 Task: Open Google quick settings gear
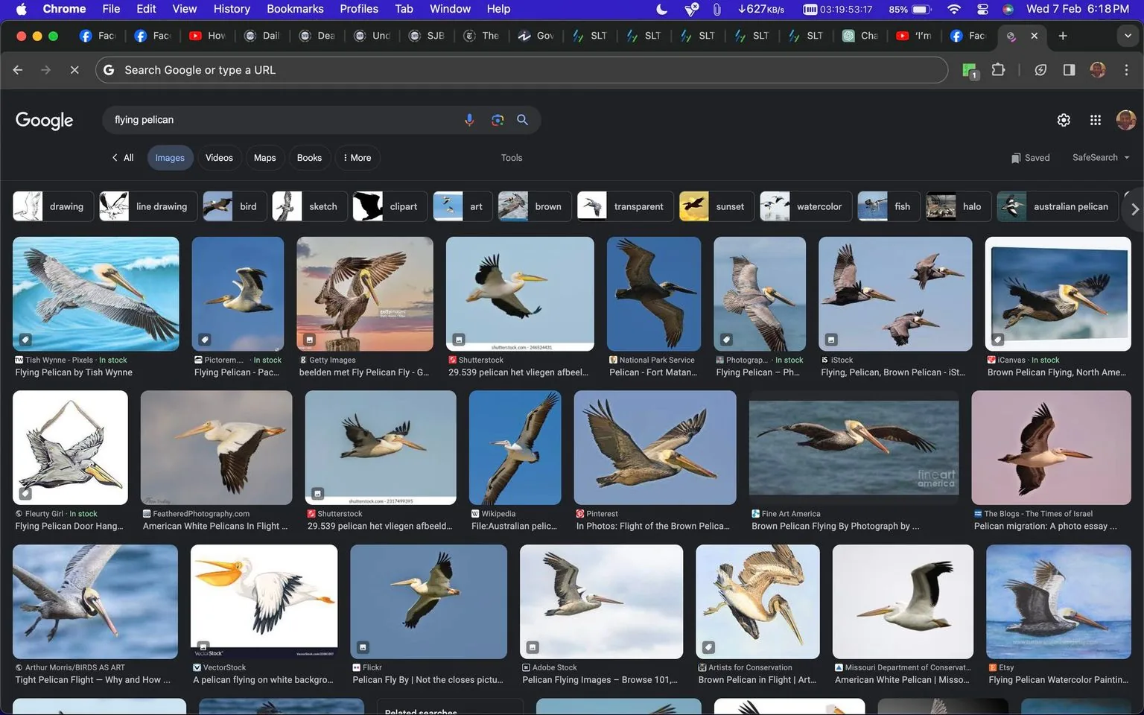pos(1064,119)
